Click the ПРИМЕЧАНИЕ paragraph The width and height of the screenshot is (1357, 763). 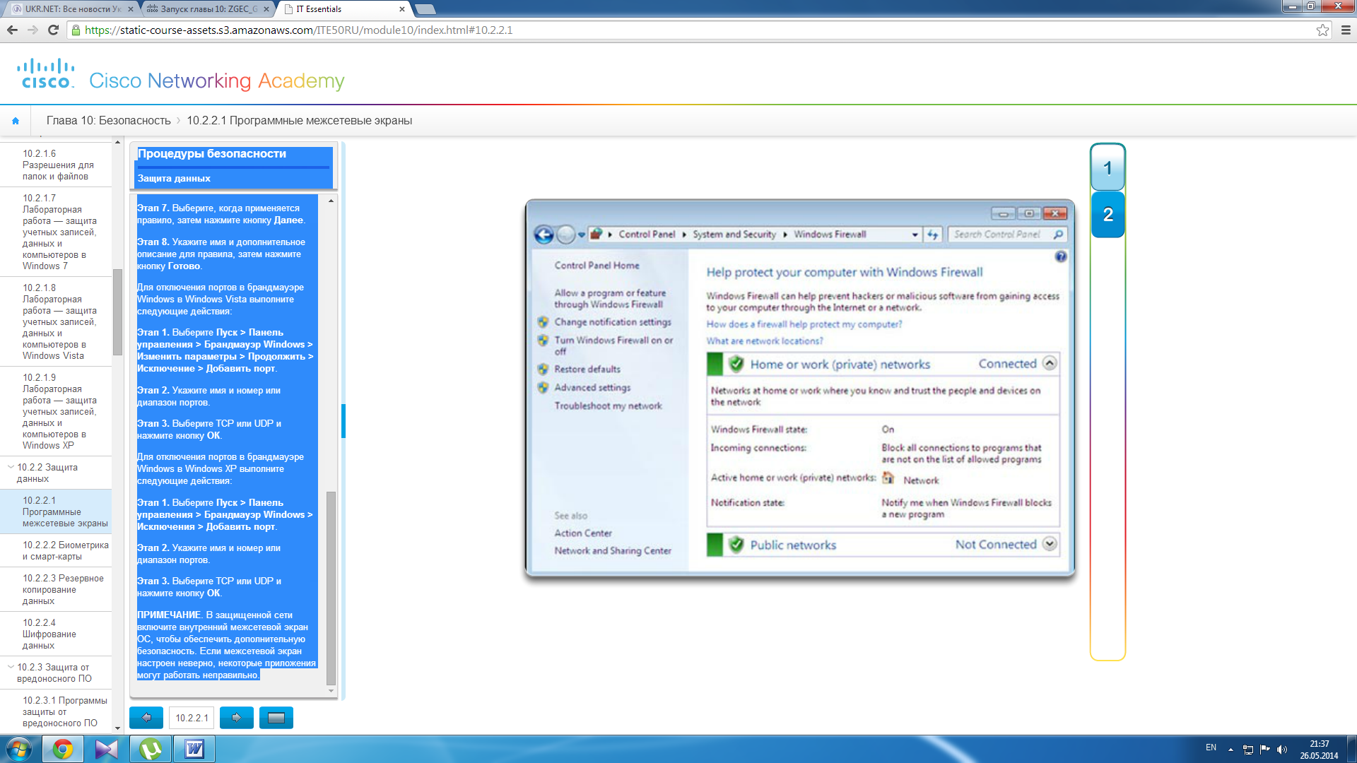click(x=226, y=645)
